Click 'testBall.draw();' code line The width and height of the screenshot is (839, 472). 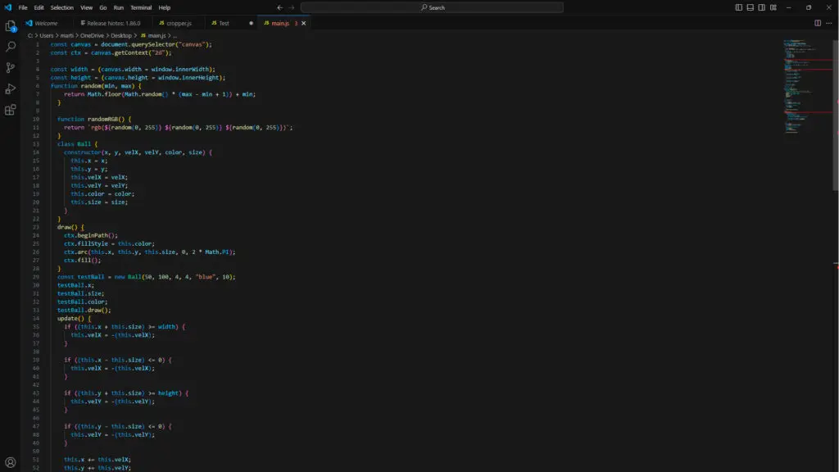click(84, 310)
